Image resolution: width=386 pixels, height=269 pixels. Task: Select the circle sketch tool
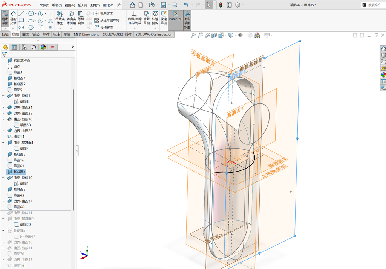point(31,14)
